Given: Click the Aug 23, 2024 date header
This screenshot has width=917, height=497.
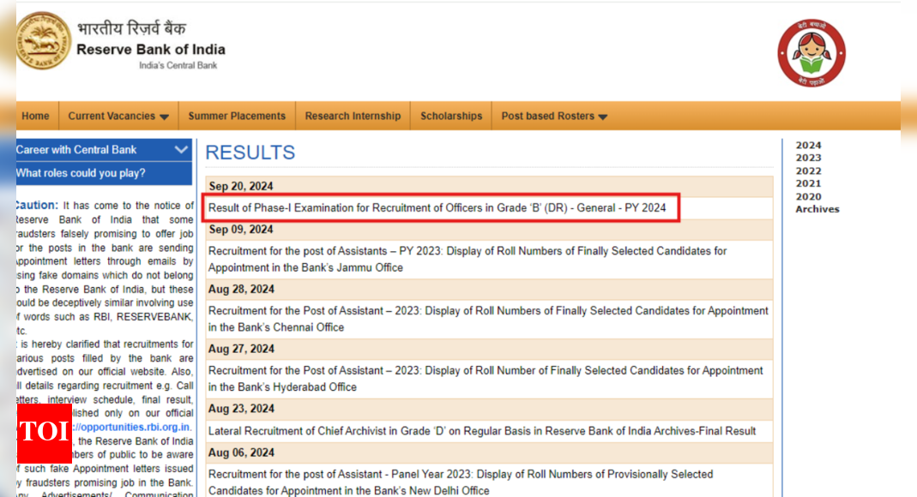Looking at the screenshot, I should point(241,408).
